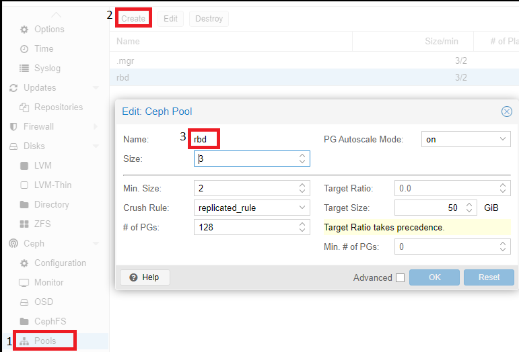Click the Monitor screen icon
The width and height of the screenshot is (519, 352).
point(25,283)
